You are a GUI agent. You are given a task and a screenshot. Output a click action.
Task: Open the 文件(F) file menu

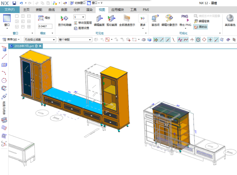tap(9, 9)
